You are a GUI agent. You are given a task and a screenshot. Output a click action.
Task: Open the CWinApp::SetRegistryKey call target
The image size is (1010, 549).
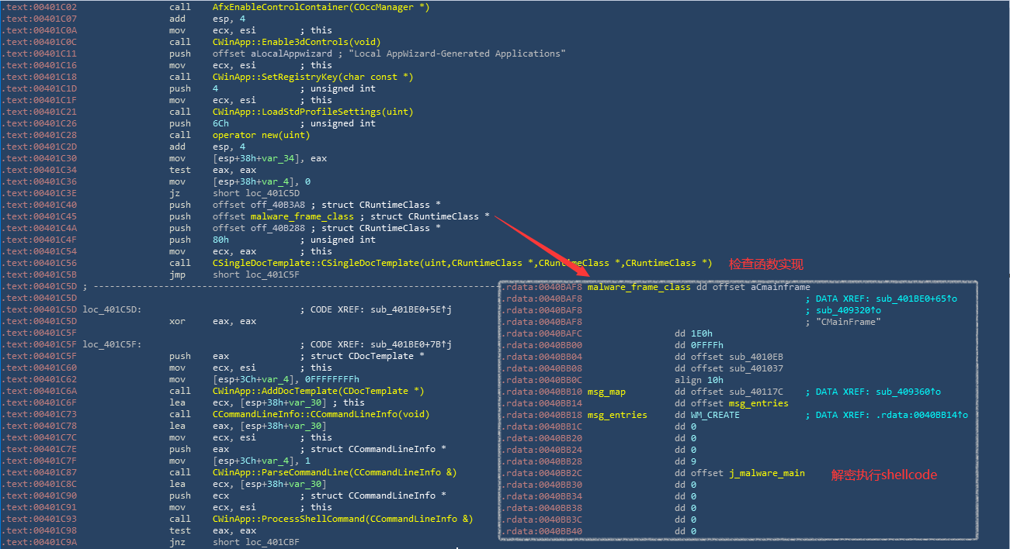click(x=313, y=77)
